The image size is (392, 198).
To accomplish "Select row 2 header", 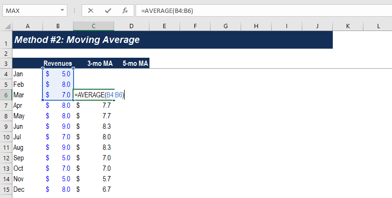I will point(6,53).
